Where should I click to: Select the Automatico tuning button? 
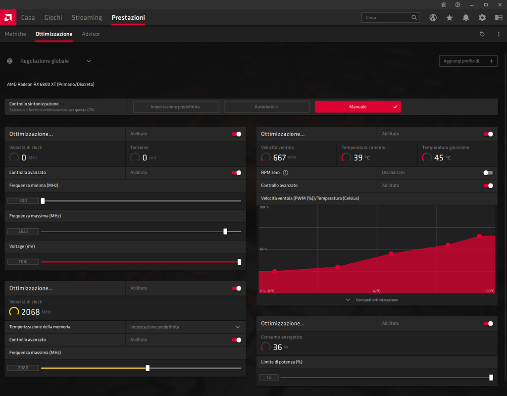pos(267,107)
